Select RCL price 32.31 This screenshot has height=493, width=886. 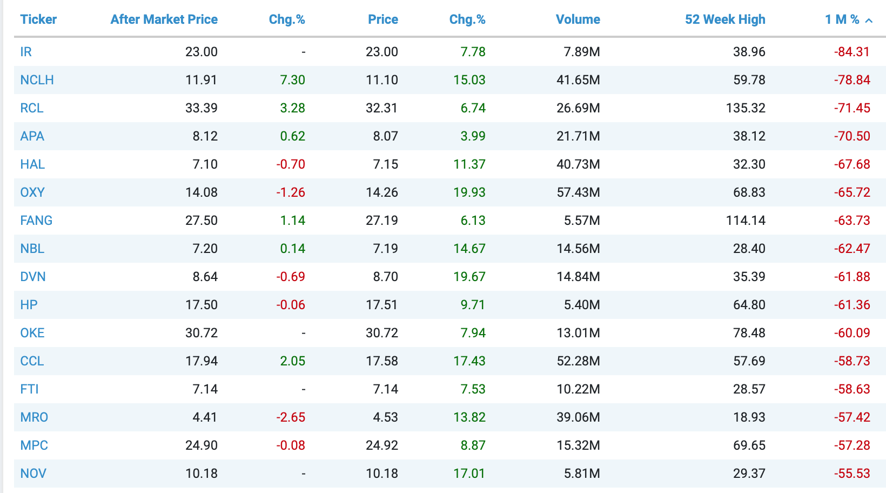[x=382, y=108]
